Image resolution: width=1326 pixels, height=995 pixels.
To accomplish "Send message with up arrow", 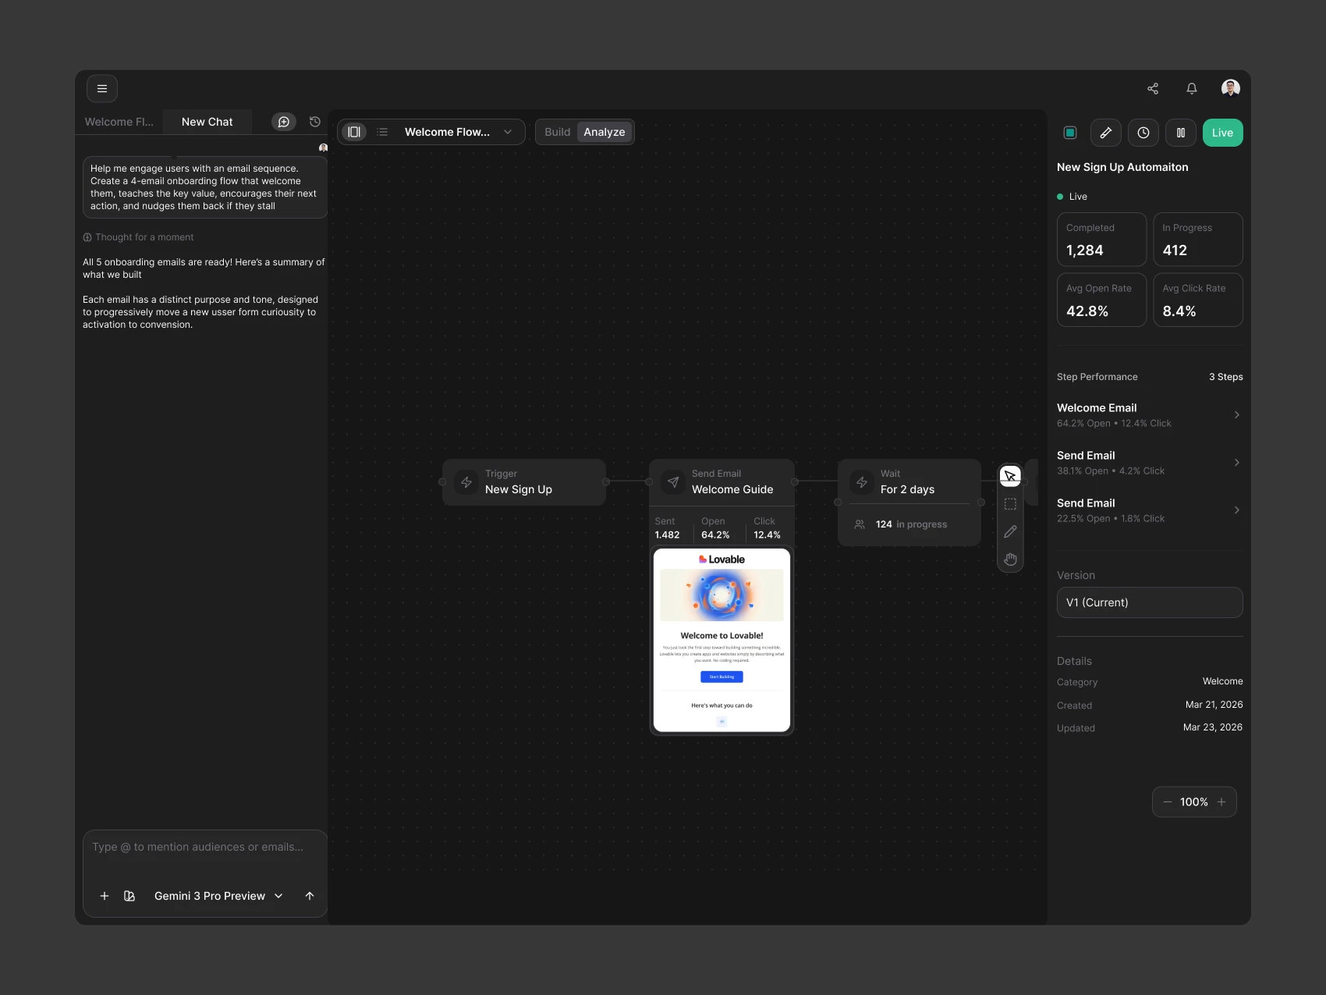I will 310,896.
